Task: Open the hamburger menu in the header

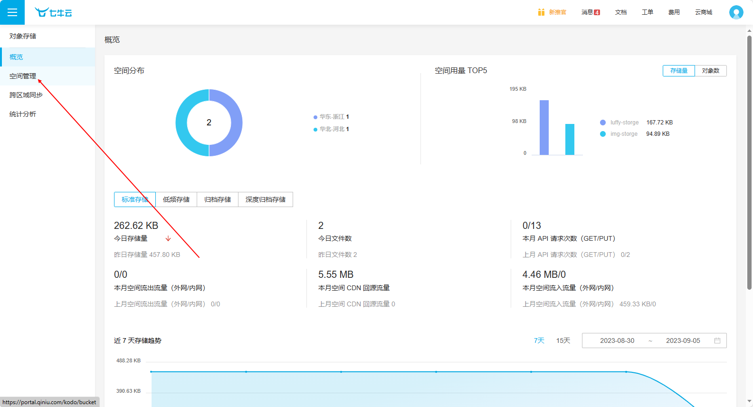Action: (12, 12)
